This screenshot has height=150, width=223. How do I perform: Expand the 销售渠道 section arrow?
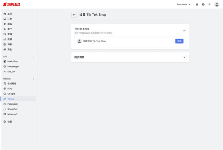pyautogui.click(x=34, y=79)
